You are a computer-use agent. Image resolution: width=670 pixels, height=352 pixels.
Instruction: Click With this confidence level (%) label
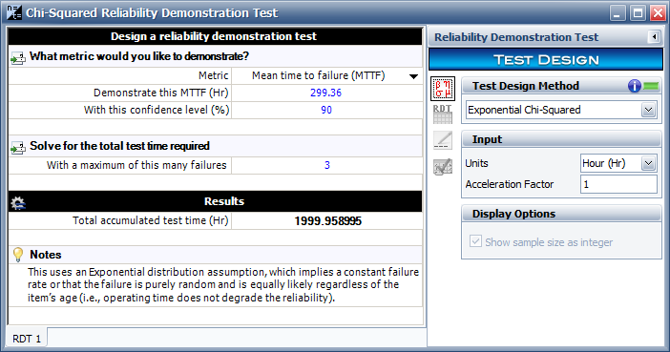tap(157, 110)
